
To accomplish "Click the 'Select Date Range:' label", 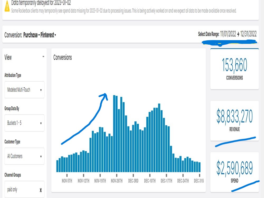I will (209, 34).
